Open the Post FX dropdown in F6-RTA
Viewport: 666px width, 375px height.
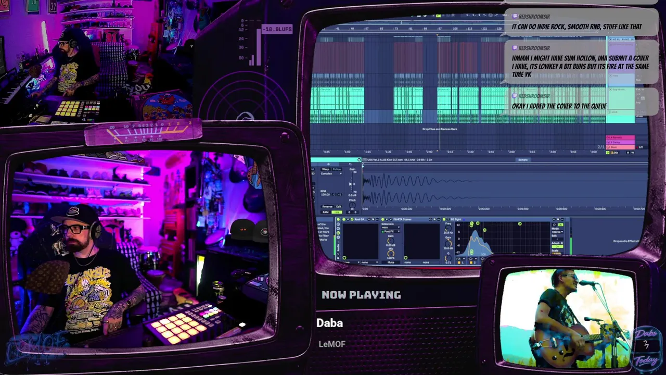[391, 231]
